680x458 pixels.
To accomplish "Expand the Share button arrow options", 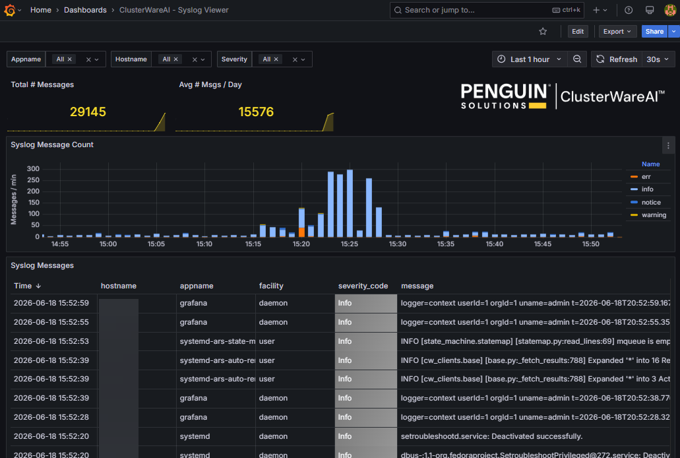I will [x=673, y=31].
